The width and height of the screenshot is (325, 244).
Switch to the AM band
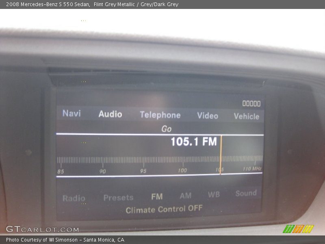tap(185, 196)
